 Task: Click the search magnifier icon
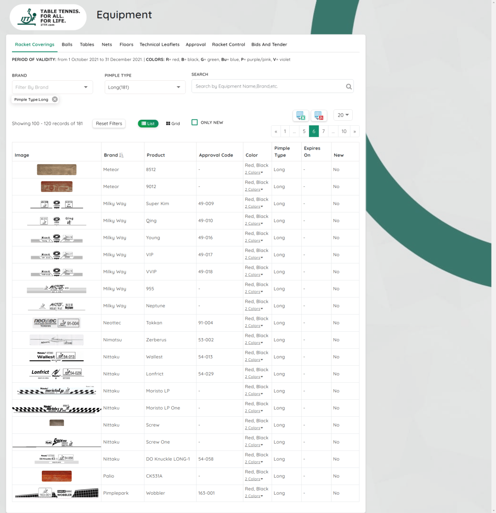pyautogui.click(x=349, y=86)
